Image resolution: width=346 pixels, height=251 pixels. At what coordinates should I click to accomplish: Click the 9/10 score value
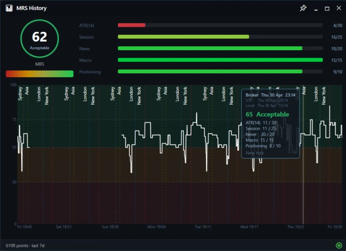point(338,72)
